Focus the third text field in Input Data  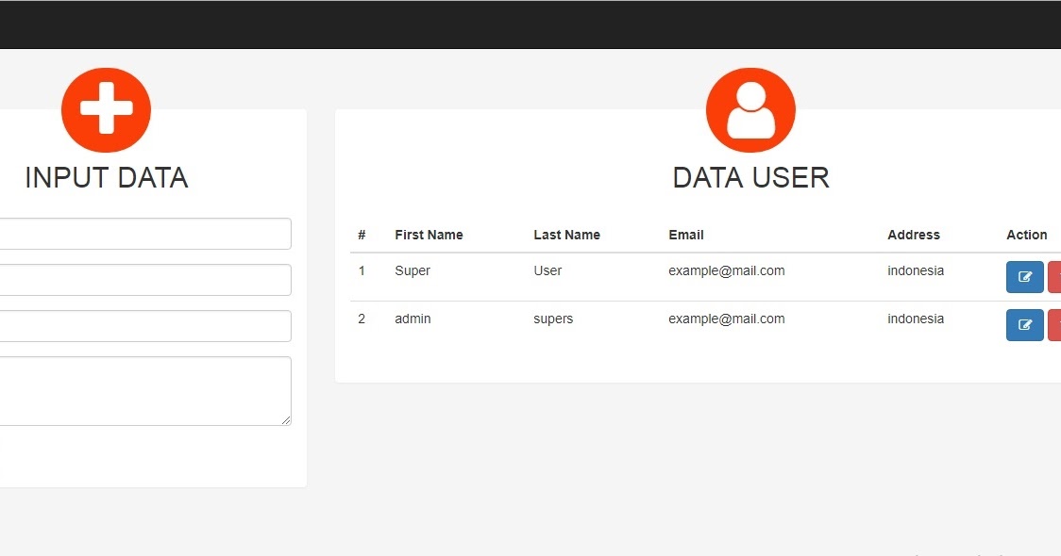[144, 326]
